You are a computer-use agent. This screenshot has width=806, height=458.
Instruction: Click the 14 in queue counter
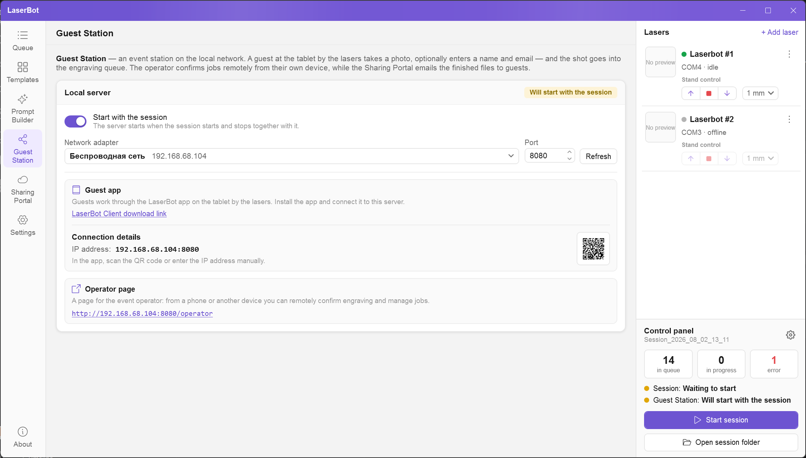(668, 364)
